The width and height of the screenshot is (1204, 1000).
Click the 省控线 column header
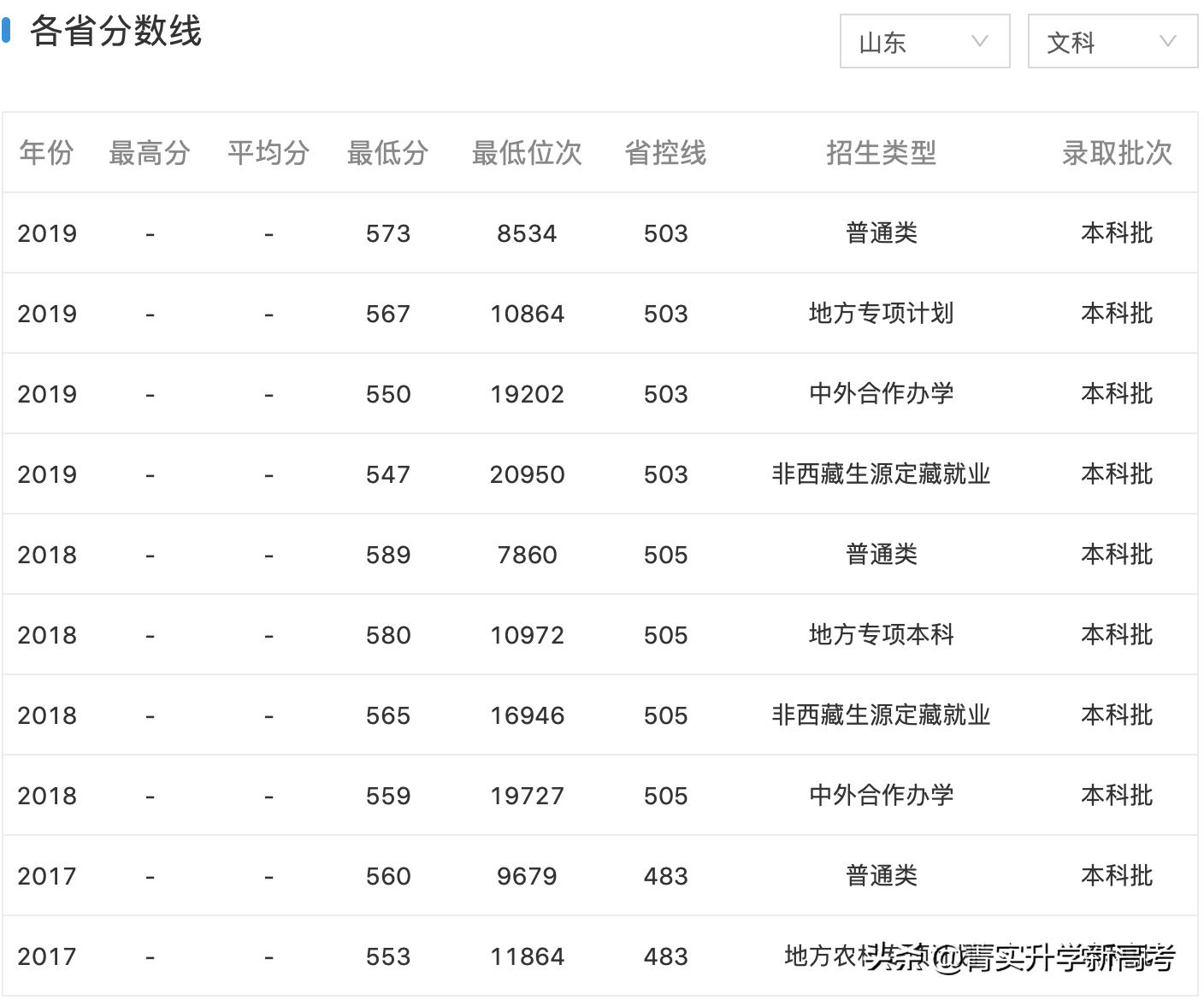point(665,154)
